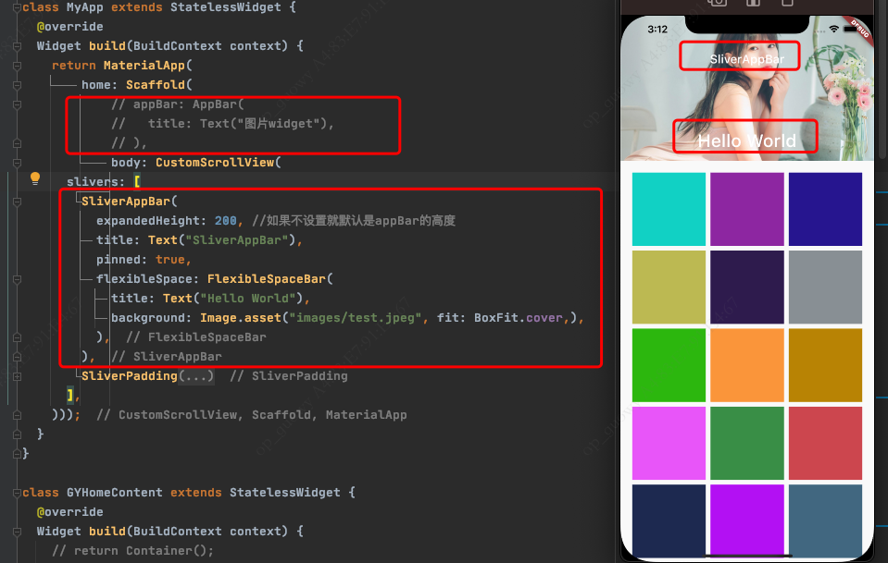
Task: Tap the navy tile in the bottom row
Action: click(x=669, y=520)
